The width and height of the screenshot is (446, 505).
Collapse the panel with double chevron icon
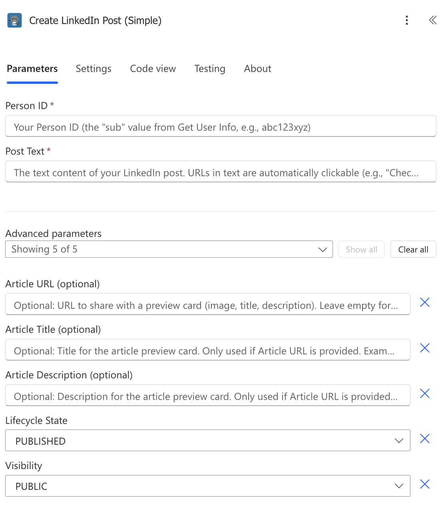click(x=433, y=20)
